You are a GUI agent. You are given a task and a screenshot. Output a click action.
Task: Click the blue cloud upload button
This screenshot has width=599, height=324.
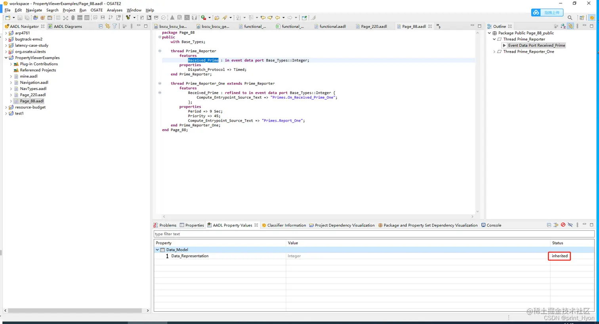coord(547,13)
